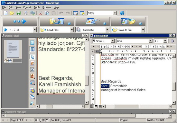Toggle Image Panel visibility in status bar

click(40, 120)
